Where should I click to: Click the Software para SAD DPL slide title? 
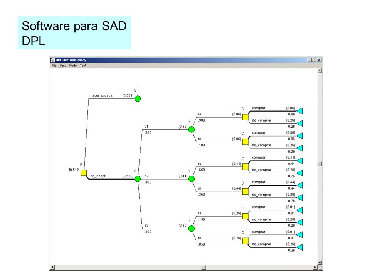click(74, 33)
